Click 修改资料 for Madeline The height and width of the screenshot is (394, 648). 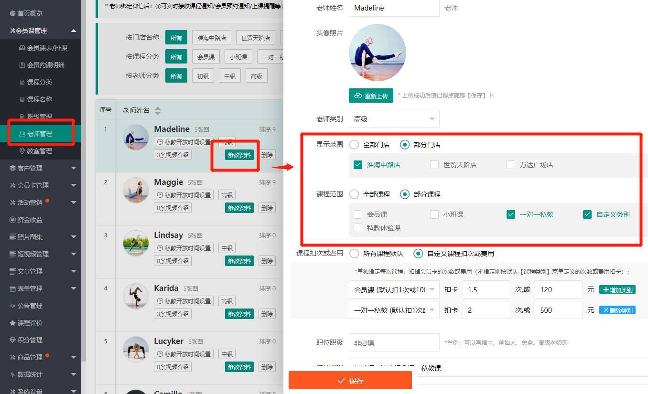[239, 155]
